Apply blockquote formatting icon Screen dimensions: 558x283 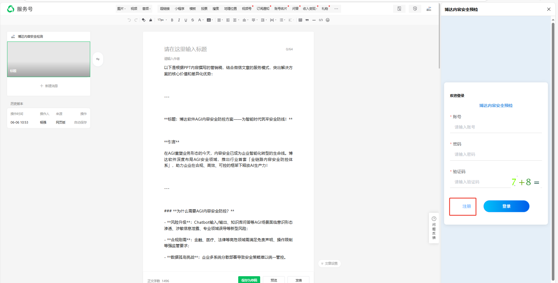click(307, 20)
